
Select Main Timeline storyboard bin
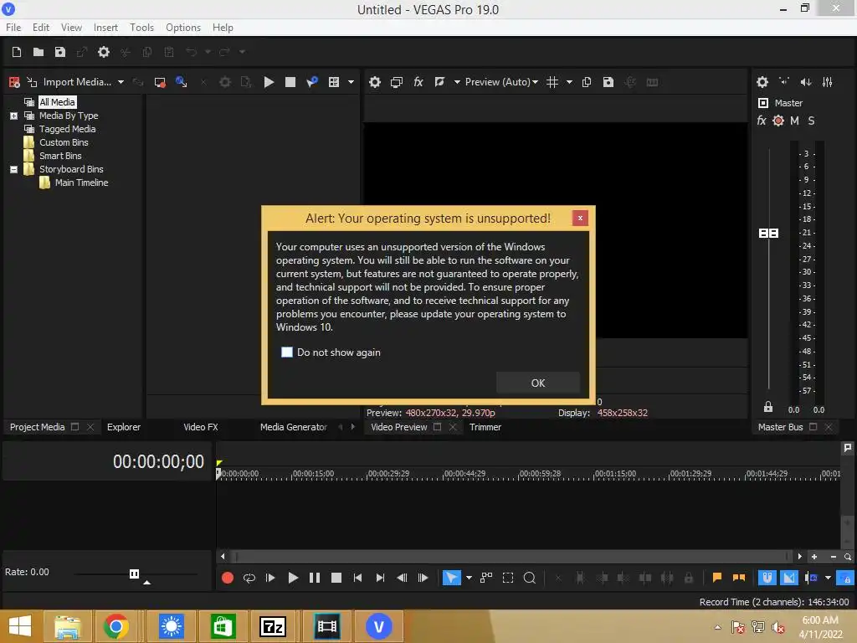pyautogui.click(x=81, y=183)
